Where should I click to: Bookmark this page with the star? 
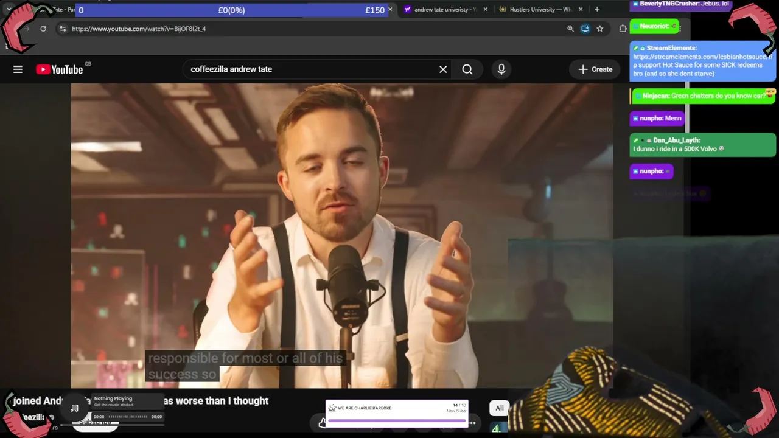(600, 29)
